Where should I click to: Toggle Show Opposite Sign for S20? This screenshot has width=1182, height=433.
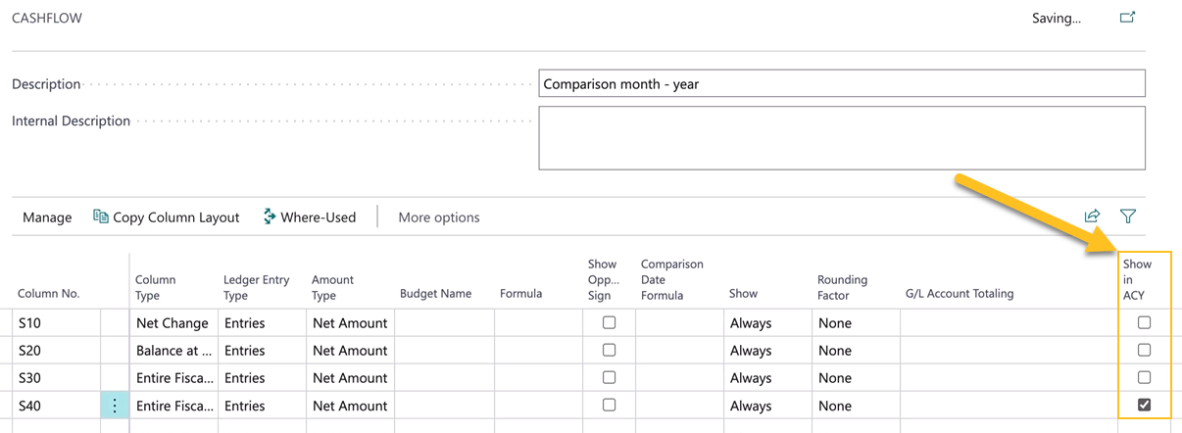tap(609, 350)
